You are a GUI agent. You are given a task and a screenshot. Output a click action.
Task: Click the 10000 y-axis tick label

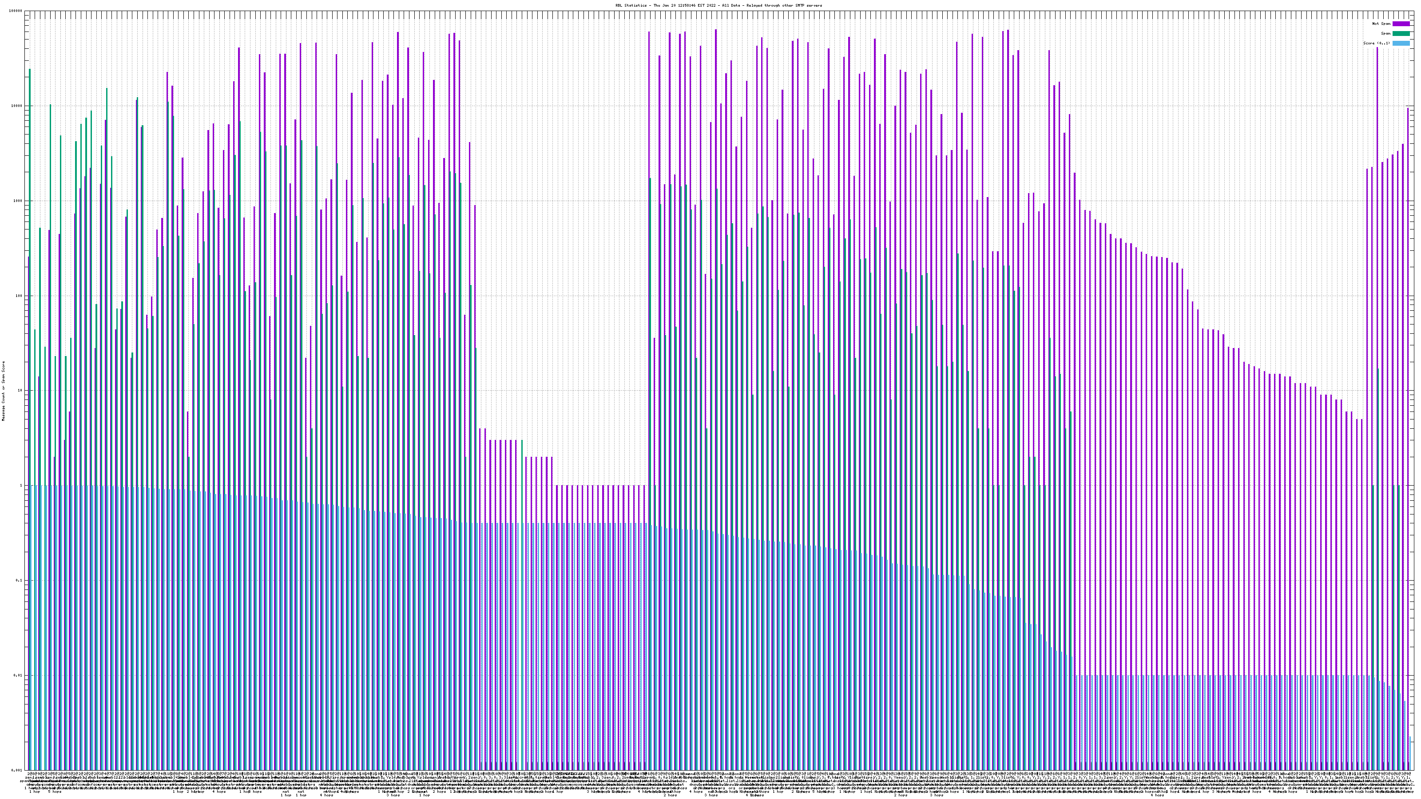point(16,106)
